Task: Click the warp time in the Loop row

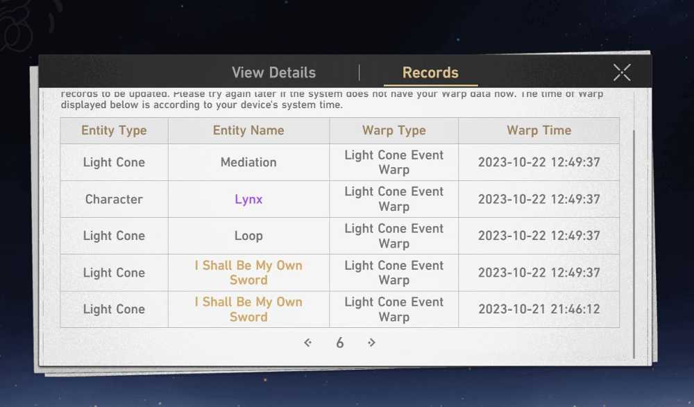Action: tap(539, 236)
